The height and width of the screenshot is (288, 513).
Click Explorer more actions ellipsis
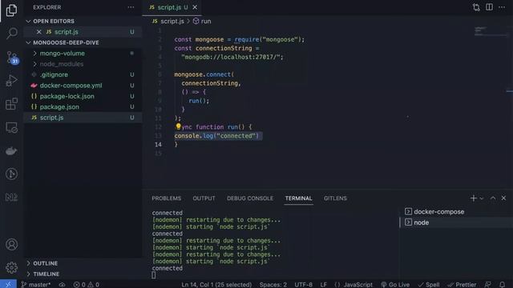(131, 7)
